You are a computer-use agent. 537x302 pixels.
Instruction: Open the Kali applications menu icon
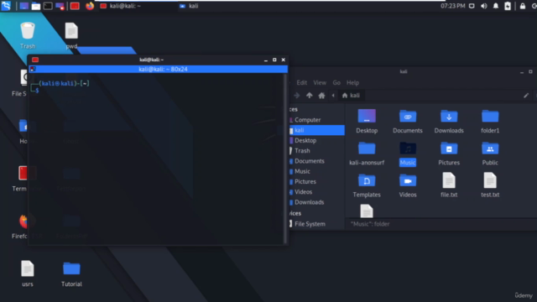[x=6, y=6]
